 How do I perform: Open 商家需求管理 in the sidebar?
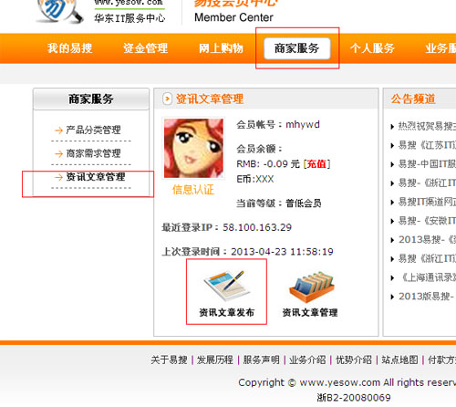tap(93, 153)
